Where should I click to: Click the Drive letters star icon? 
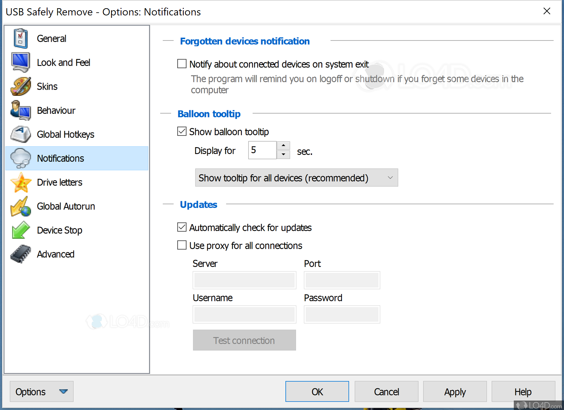pyautogui.click(x=21, y=182)
